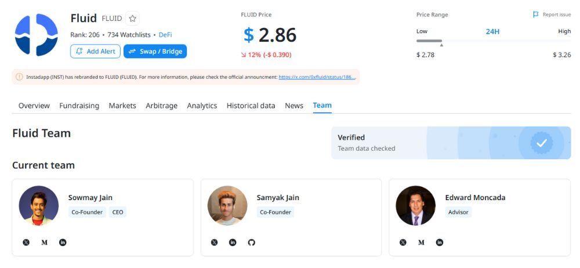Viewport: 580px width, 268px height.
Task: Switch to the Markets tab
Action: pos(122,106)
